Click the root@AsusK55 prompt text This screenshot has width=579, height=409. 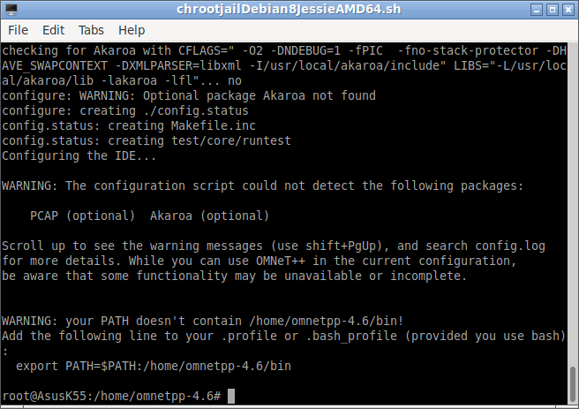coord(111,396)
